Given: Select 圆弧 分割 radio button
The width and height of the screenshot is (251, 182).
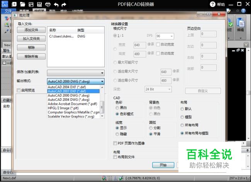Looking at the screenshot, I should click(x=151, y=128).
